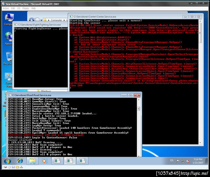Click Virtual PC shared folder status icon
Screen dimensions: 210x177
pyautogui.click(x=17, y=167)
